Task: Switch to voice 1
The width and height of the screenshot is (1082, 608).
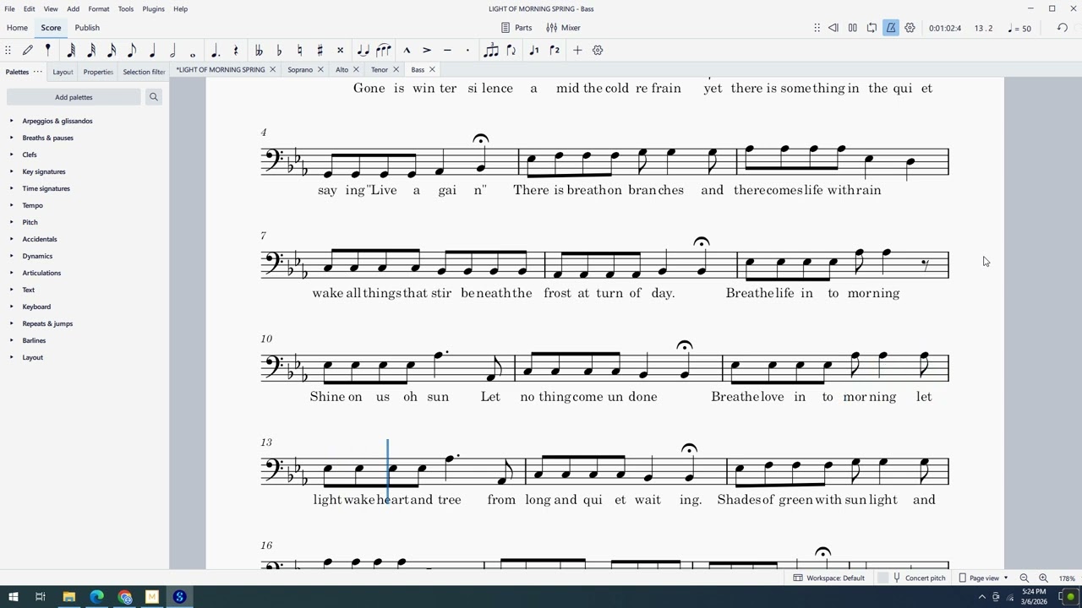Action: point(534,51)
